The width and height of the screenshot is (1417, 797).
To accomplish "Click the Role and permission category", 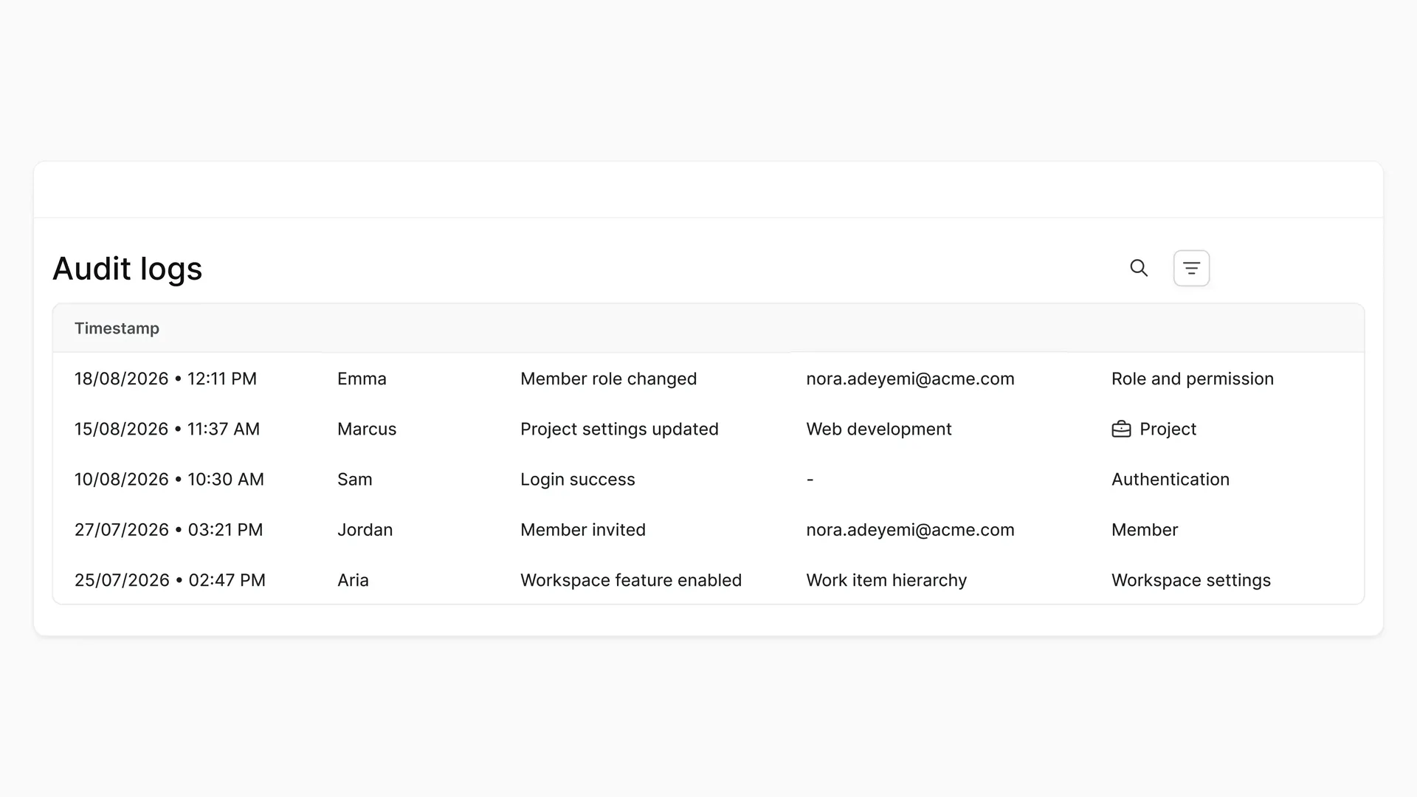I will coord(1193,379).
